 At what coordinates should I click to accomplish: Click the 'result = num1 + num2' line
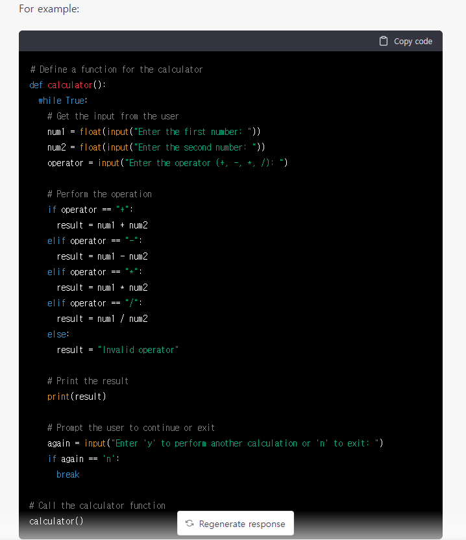(103, 225)
